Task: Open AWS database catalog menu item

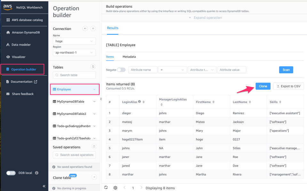Action: [x=25, y=20]
